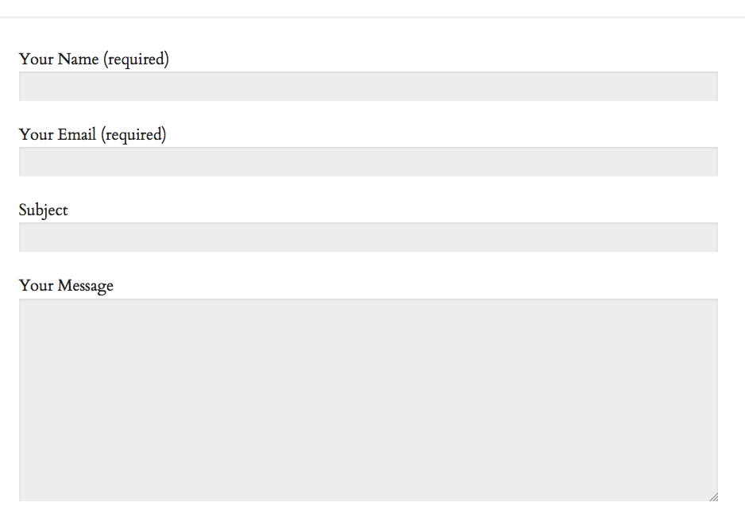Screen dimensions: 745x521
Task: Place cursor in the name entry box
Action: 369,86
